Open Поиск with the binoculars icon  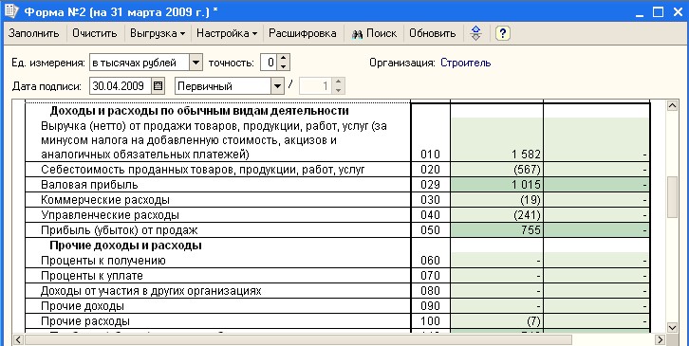point(374,33)
